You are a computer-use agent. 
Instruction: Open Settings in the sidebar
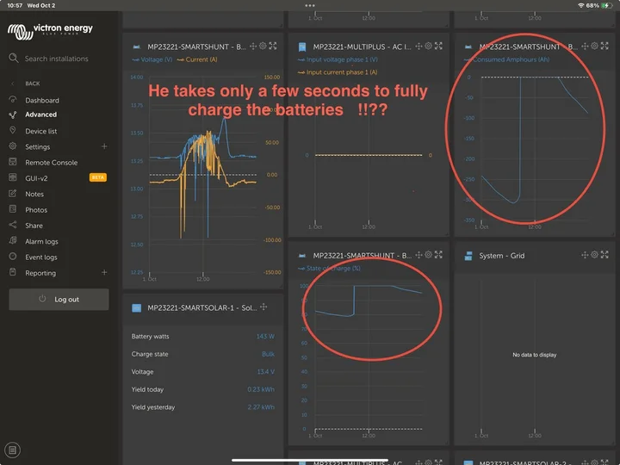(x=38, y=146)
